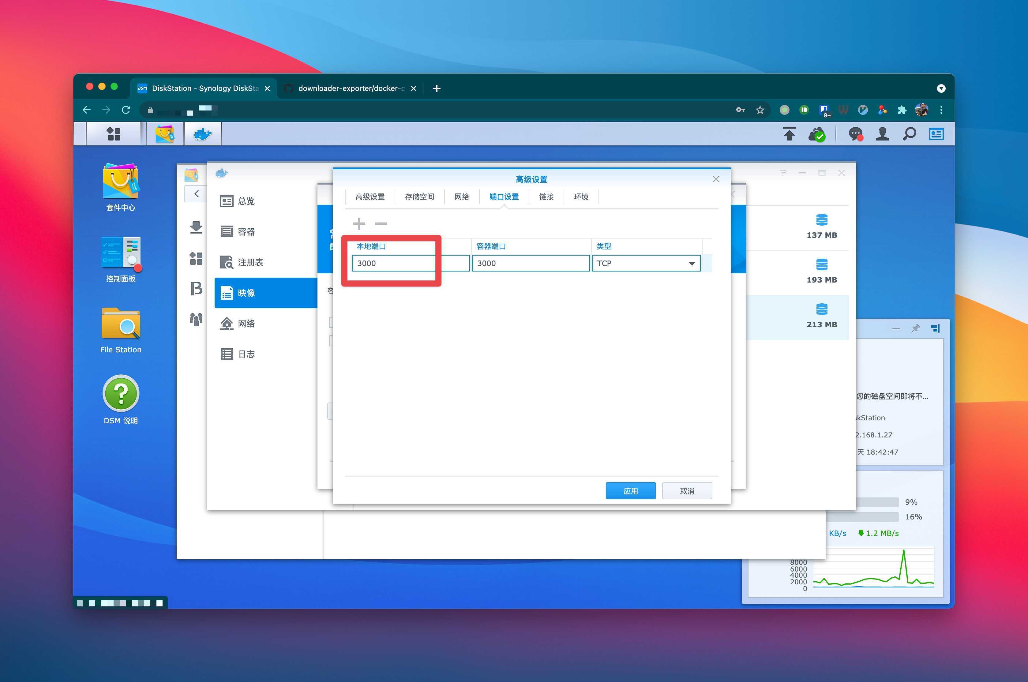The height and width of the screenshot is (682, 1028).
Task: Open Chrome extensions puzzle icon
Action: coord(902,110)
